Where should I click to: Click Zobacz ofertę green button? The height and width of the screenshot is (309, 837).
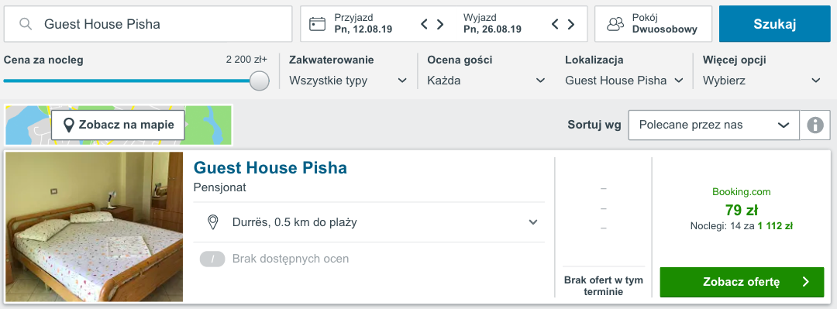click(742, 283)
